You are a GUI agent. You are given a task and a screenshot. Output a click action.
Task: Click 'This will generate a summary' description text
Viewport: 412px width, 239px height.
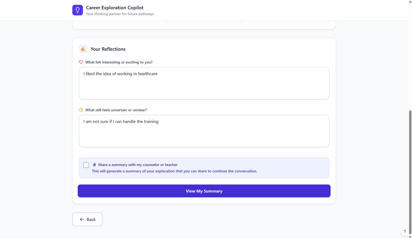tap(175, 171)
